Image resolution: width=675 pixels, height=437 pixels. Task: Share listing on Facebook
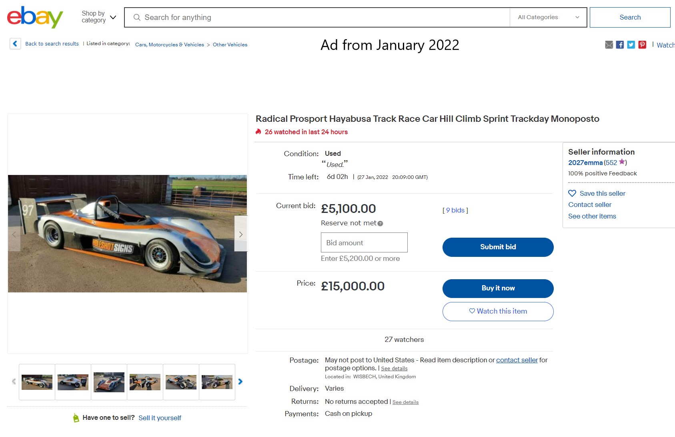coord(620,45)
